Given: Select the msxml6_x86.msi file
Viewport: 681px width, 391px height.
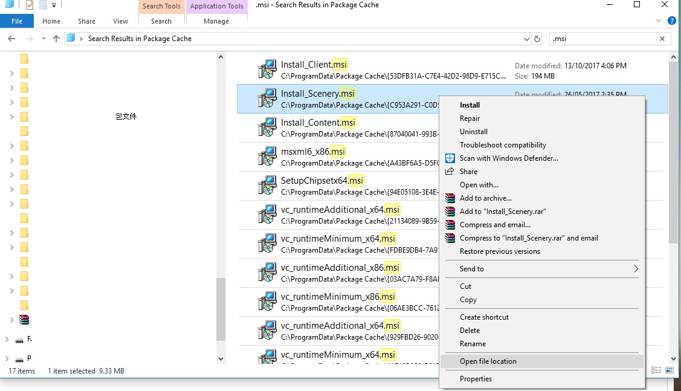Looking at the screenshot, I should tap(313, 152).
